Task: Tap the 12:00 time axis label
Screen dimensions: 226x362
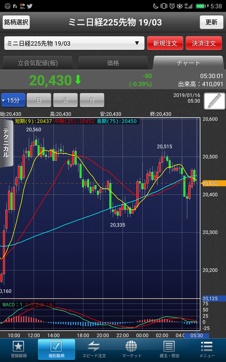Action: coord(33,335)
